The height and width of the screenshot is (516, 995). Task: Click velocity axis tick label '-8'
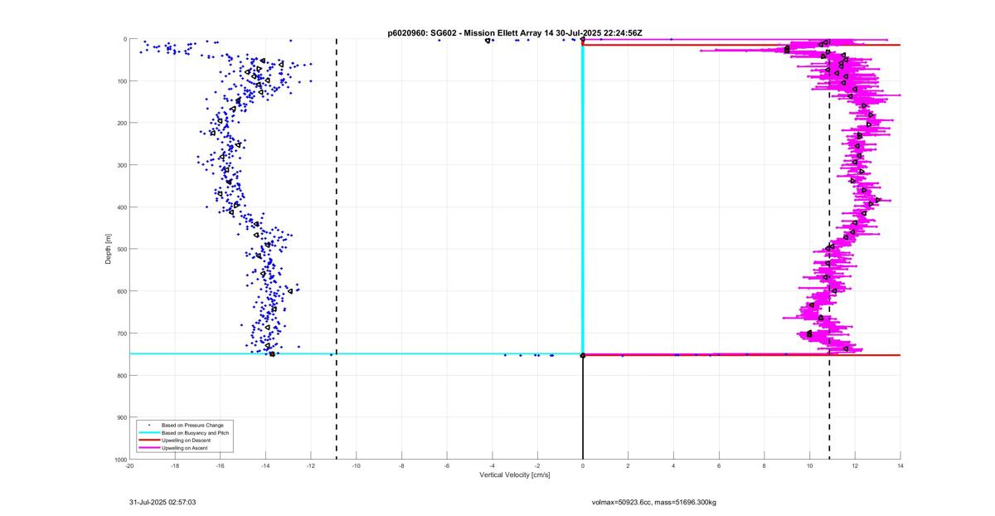[x=401, y=465]
